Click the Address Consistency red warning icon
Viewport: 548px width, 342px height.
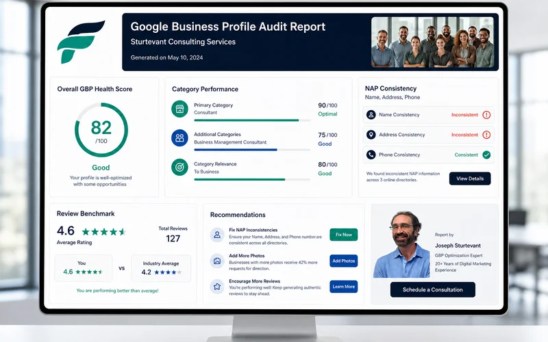pyautogui.click(x=486, y=135)
